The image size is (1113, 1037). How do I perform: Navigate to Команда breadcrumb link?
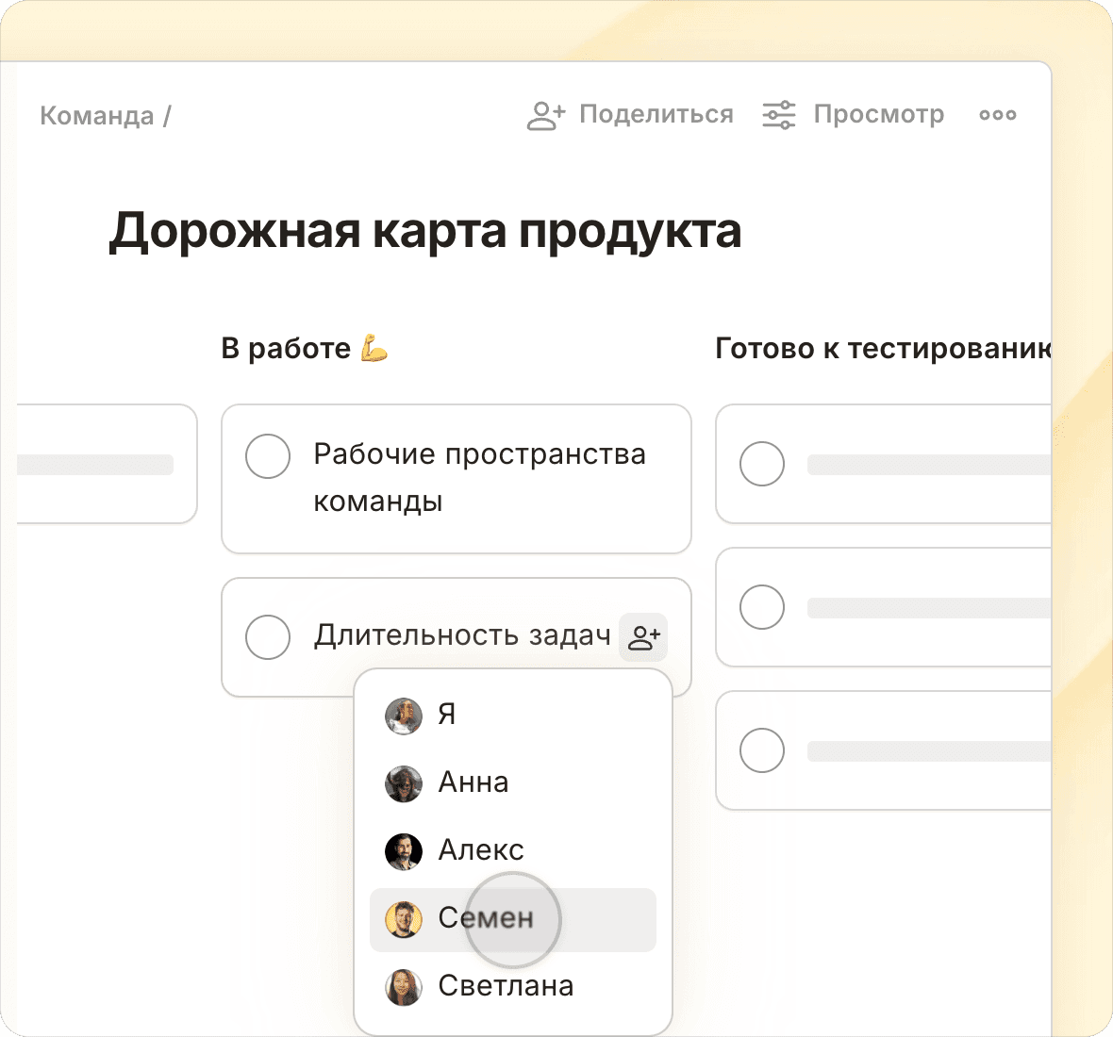[x=96, y=116]
